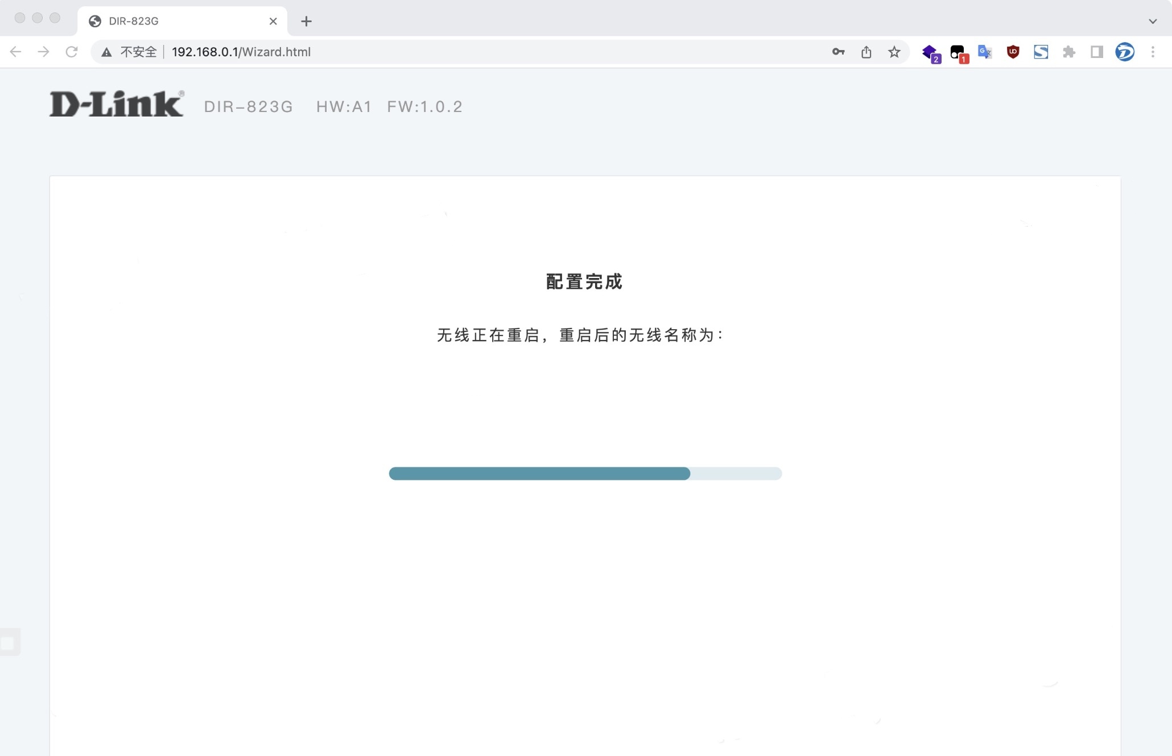Click the share page icon
Screen dimensions: 1172x756
866,52
